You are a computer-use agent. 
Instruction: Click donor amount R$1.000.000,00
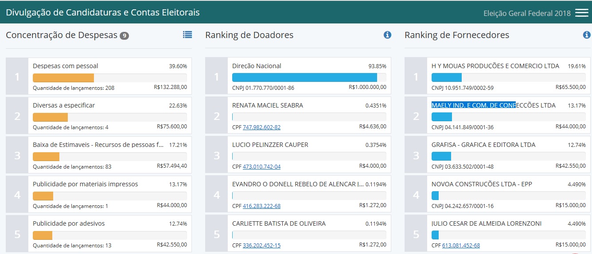click(x=367, y=87)
